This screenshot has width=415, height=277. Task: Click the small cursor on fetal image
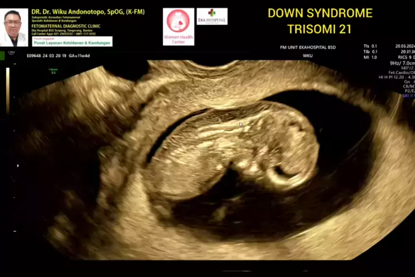[x=241, y=123]
